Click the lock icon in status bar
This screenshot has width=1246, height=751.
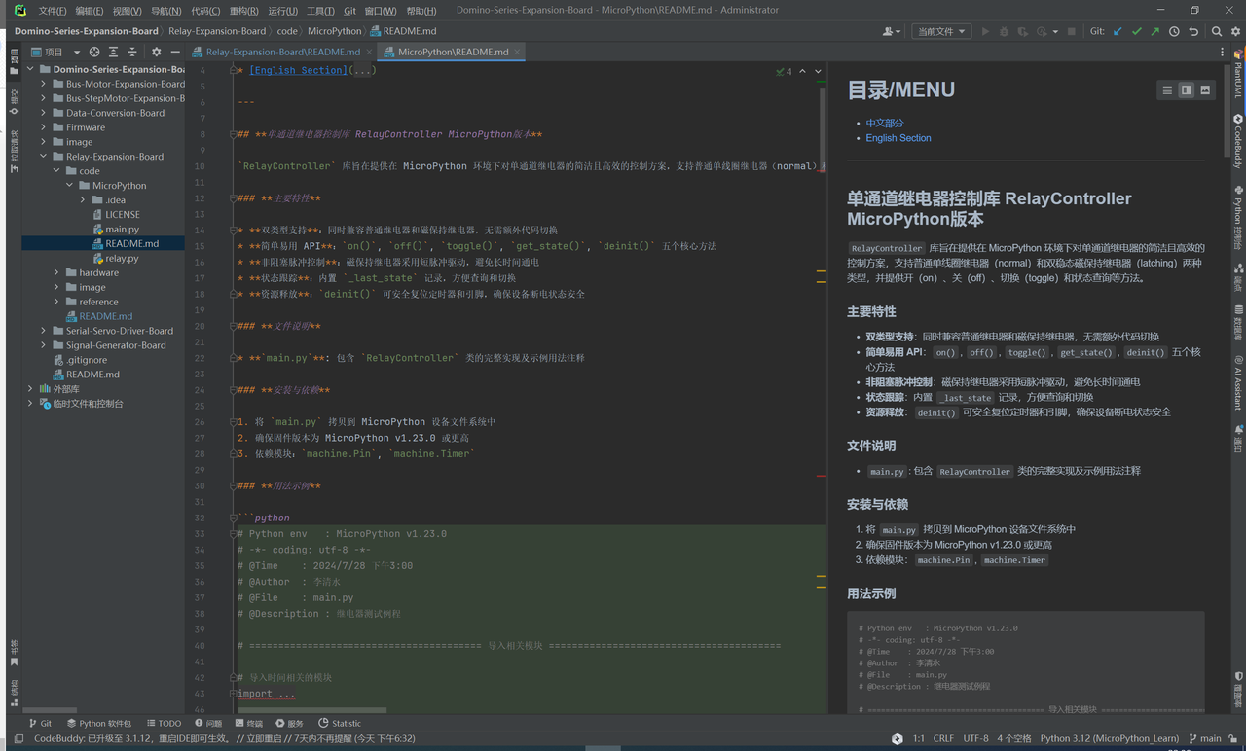click(x=1233, y=738)
